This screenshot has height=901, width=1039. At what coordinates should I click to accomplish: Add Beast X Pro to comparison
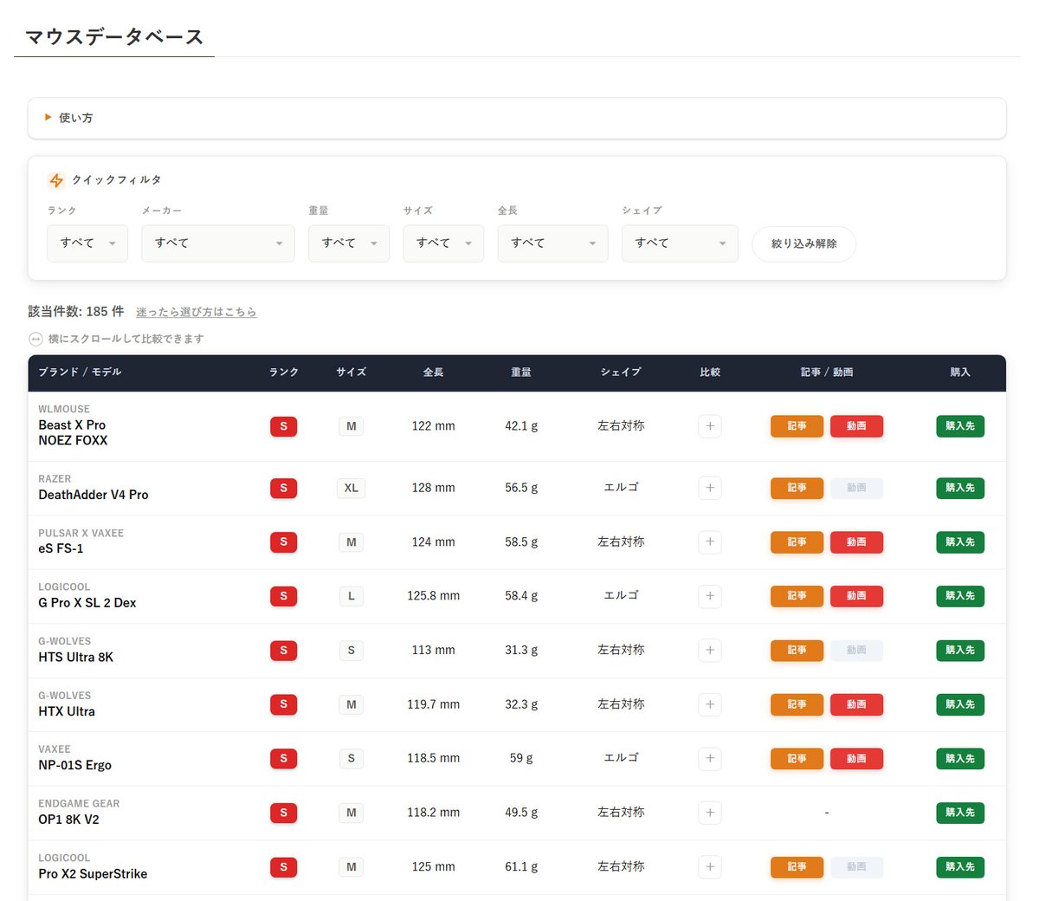tap(710, 426)
